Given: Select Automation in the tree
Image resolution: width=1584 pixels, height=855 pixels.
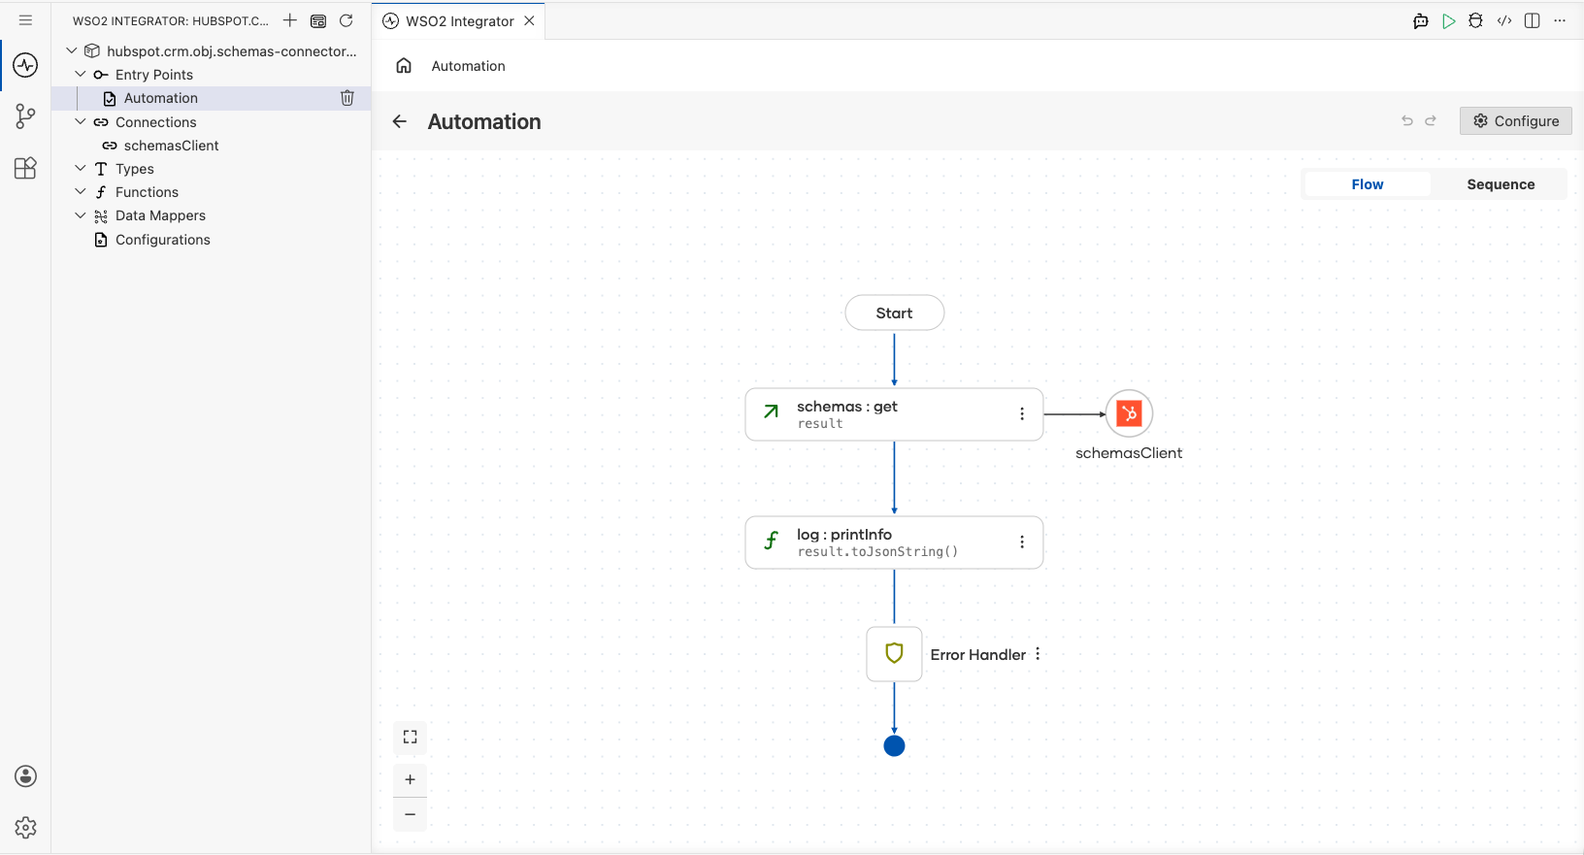Looking at the screenshot, I should [x=211, y=98].
